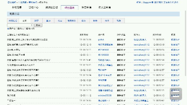Restore the post published 12-02 10:21
Viewport: 187px width, 105px height.
click(x=175, y=65)
